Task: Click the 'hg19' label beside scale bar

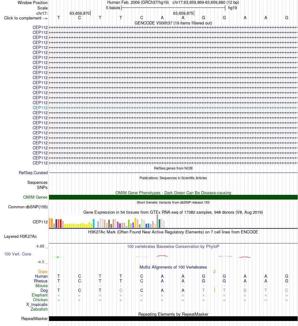Action: pyautogui.click(x=232, y=8)
